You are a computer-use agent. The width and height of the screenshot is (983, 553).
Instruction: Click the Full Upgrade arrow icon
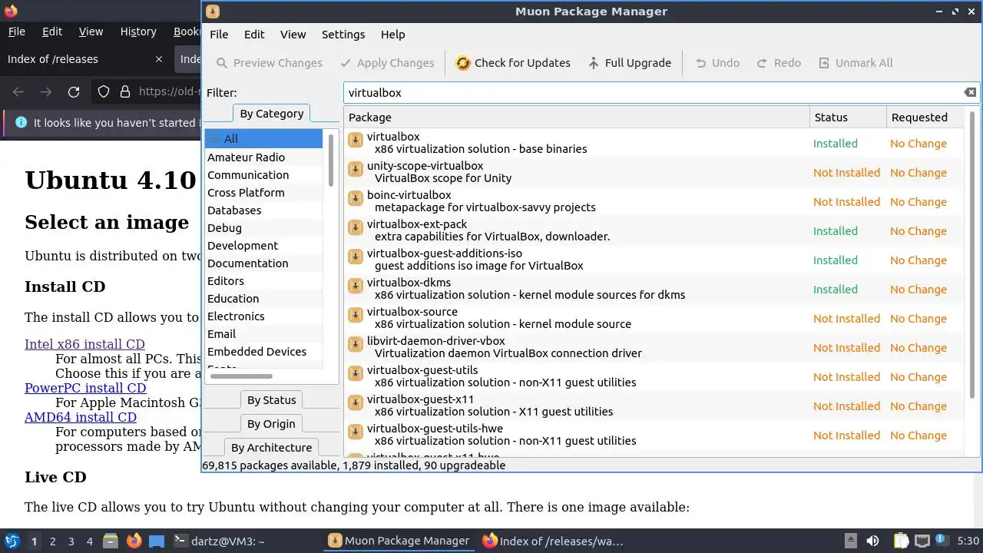click(x=594, y=63)
